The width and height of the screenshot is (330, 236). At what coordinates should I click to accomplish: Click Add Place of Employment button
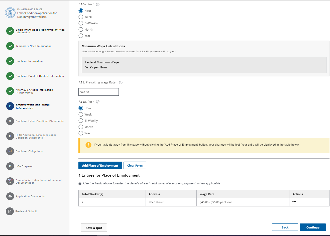tap(100, 166)
